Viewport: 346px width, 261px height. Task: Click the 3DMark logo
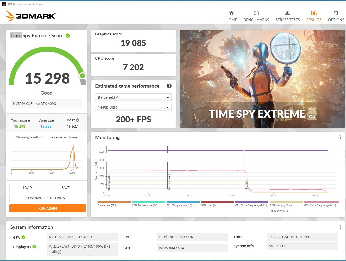30,15
